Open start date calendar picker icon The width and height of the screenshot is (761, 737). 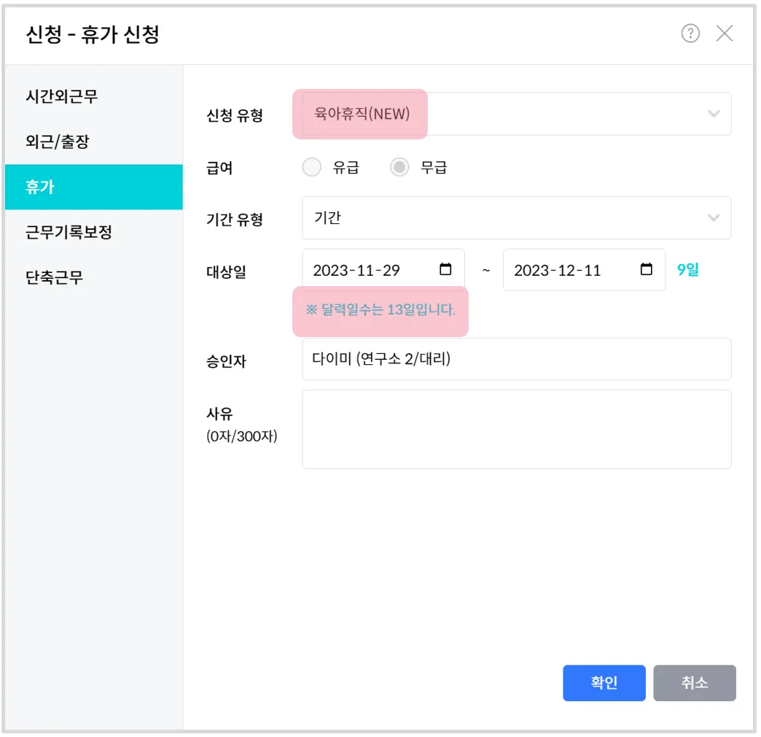[446, 269]
